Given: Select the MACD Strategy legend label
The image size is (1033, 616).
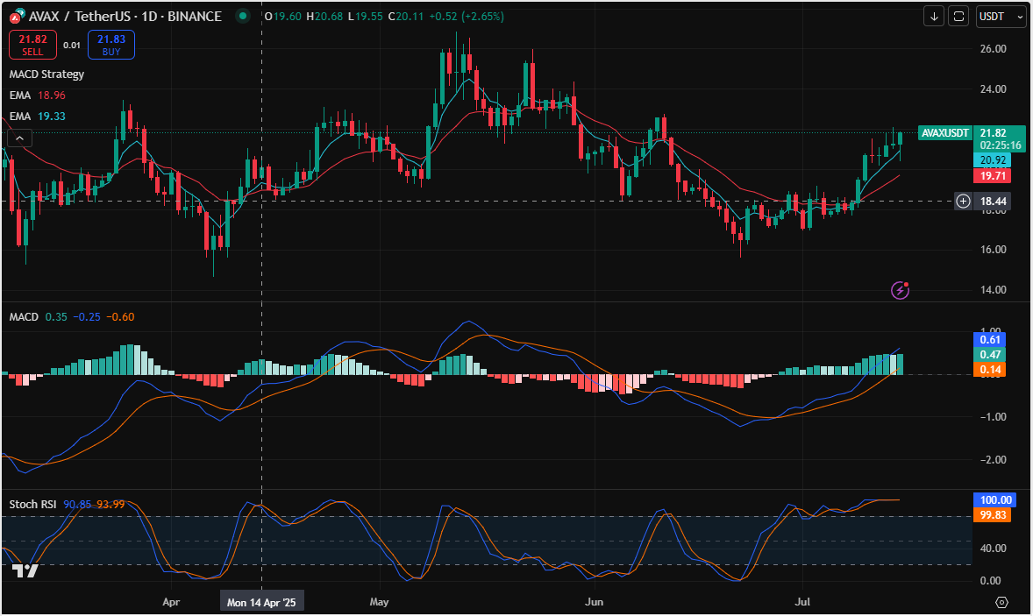Looking at the screenshot, I should point(46,74).
